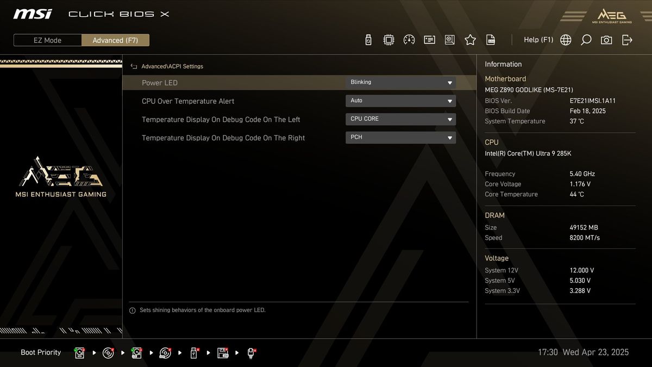The image size is (652, 367).
Task: Open search with the magnifier icon
Action: tap(586, 40)
